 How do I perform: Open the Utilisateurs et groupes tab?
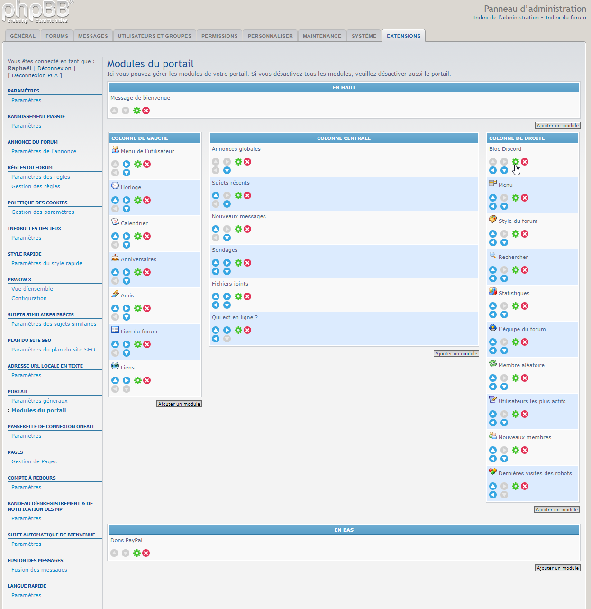pyautogui.click(x=155, y=36)
